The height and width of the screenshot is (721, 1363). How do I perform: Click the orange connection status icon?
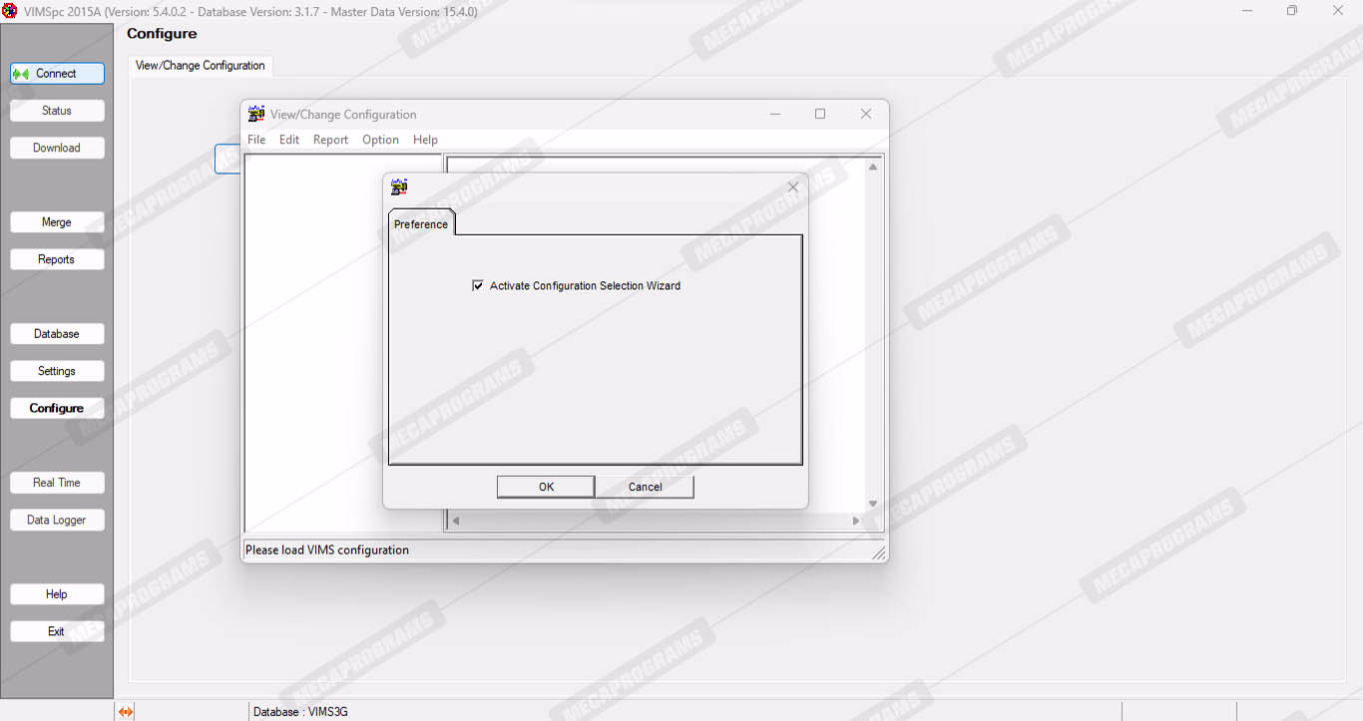point(126,712)
